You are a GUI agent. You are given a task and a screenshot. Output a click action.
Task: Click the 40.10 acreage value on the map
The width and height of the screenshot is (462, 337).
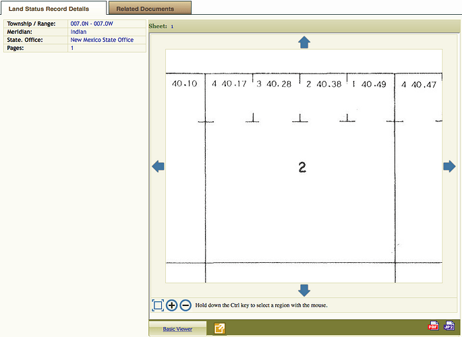point(184,84)
